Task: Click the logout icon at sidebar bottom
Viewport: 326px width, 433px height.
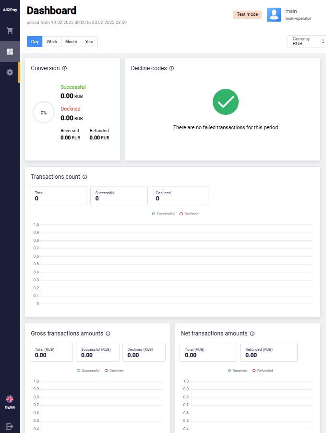Action: [10, 426]
